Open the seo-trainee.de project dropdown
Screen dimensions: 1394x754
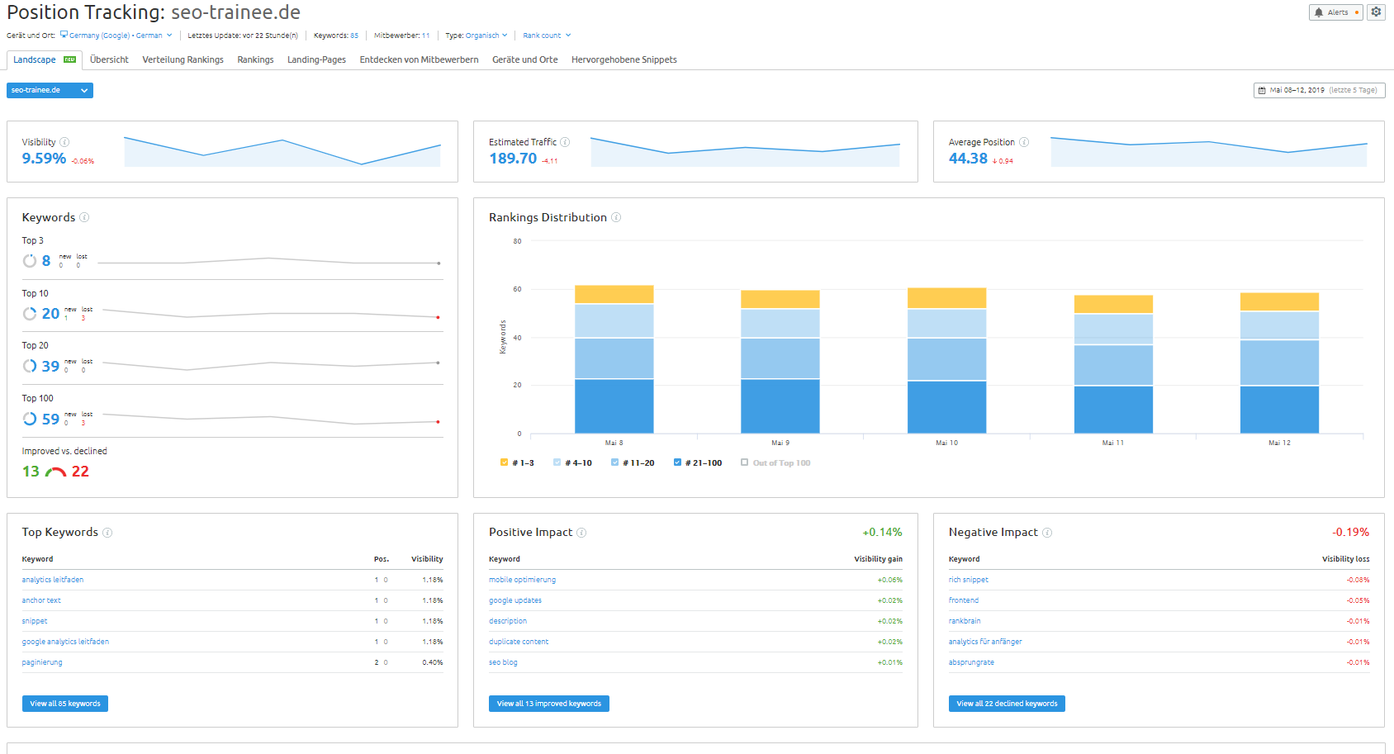[49, 90]
